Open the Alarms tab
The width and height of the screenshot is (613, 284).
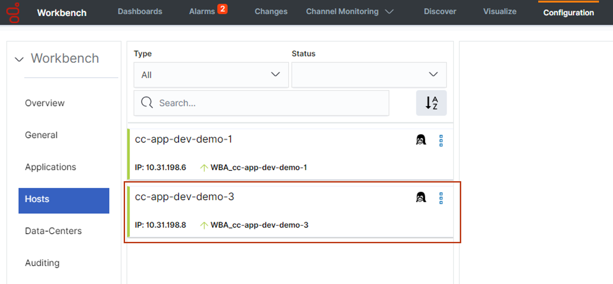tap(202, 11)
